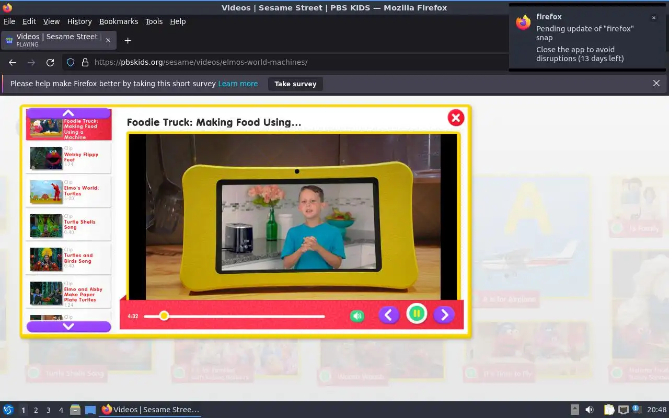
Task: Click the removable media tray icon
Action: 574,410
